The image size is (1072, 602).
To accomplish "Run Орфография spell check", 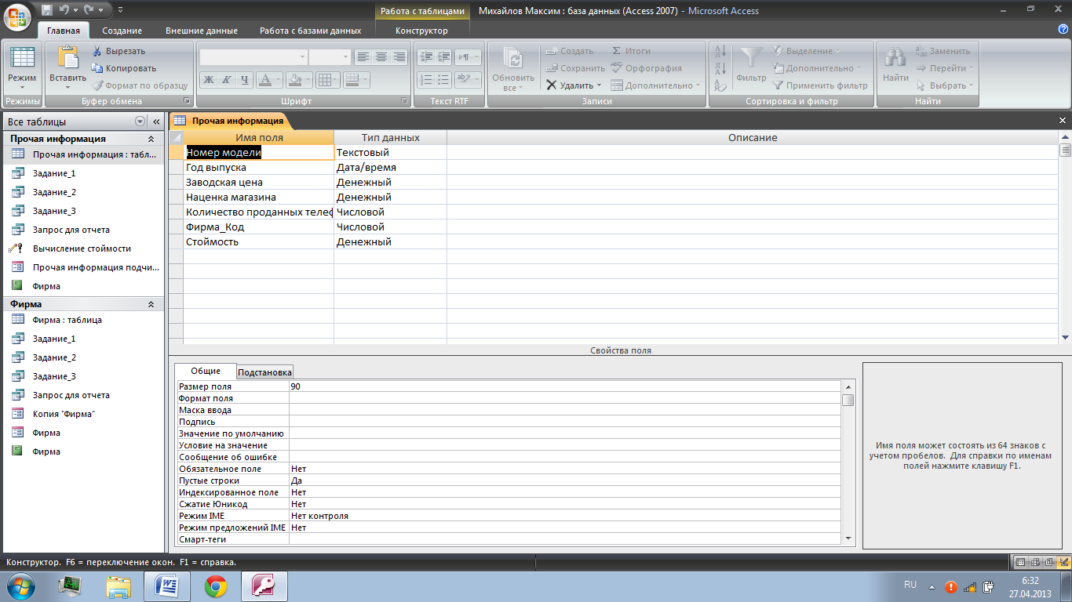I will pyautogui.click(x=646, y=68).
